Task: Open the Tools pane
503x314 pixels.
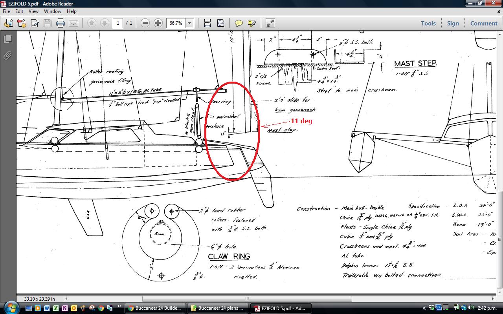Action: pyautogui.click(x=428, y=23)
